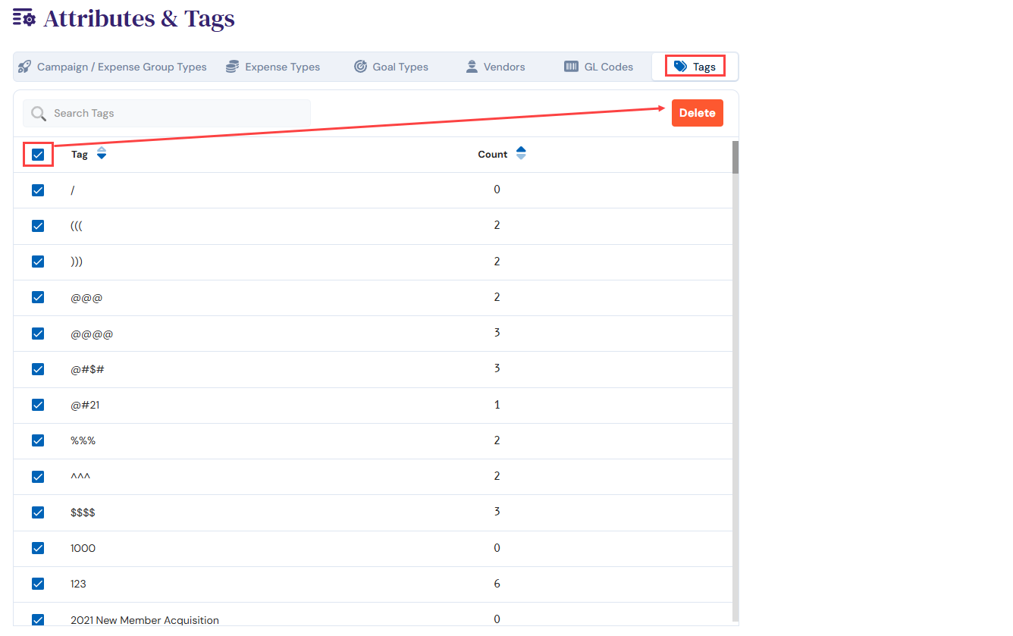Sort the list by the Count column arrows
Image resolution: width=1013 pixels, height=636 pixels.
click(521, 154)
